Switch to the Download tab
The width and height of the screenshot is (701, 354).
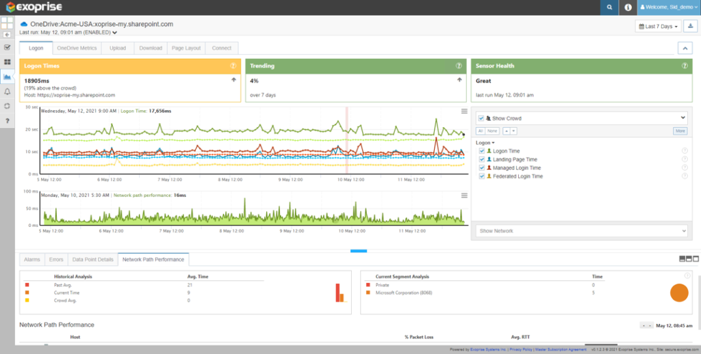click(151, 49)
